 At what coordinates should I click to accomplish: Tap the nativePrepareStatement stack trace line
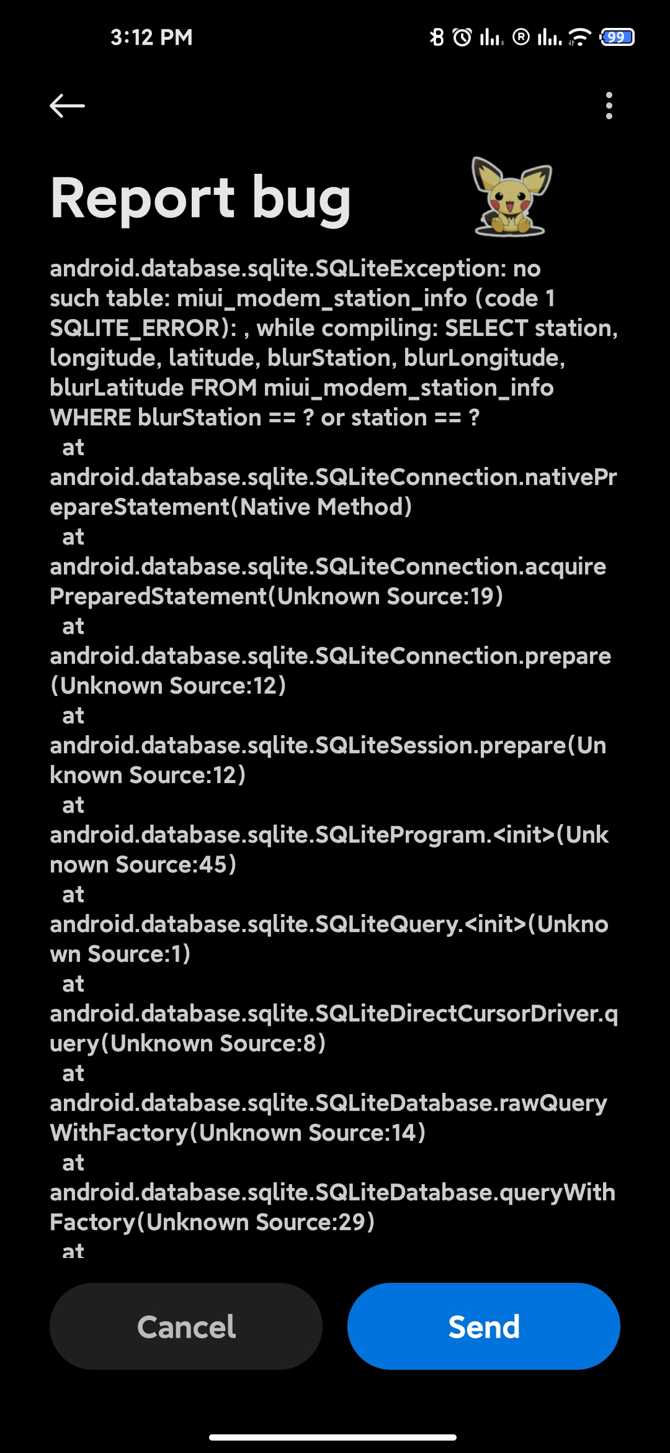(334, 492)
